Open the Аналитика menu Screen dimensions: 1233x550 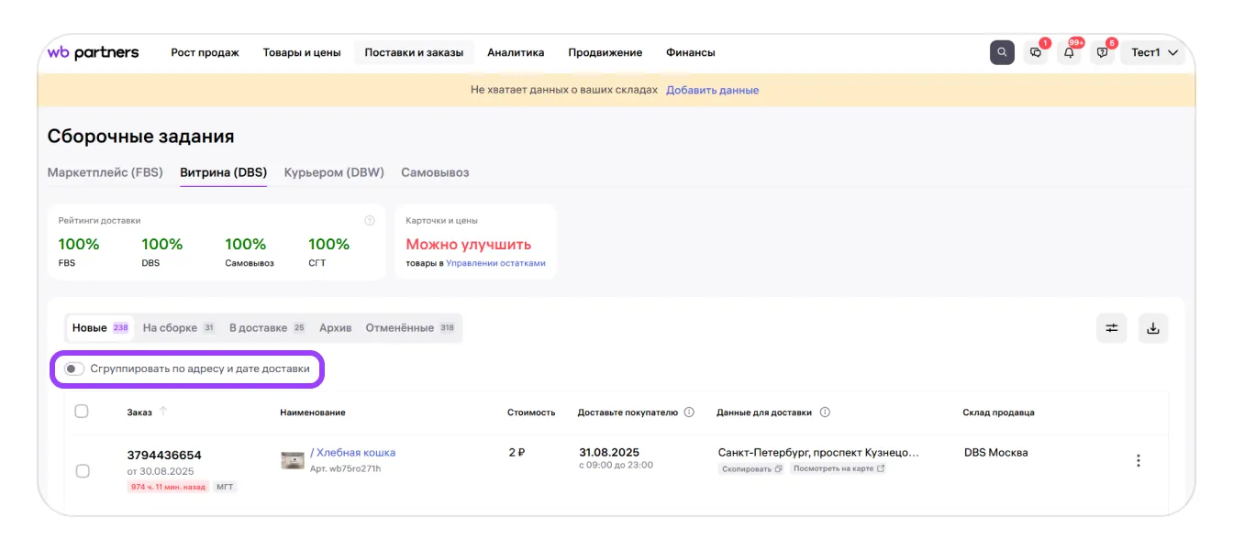coord(516,52)
